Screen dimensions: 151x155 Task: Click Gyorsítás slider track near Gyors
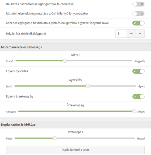(133, 86)
